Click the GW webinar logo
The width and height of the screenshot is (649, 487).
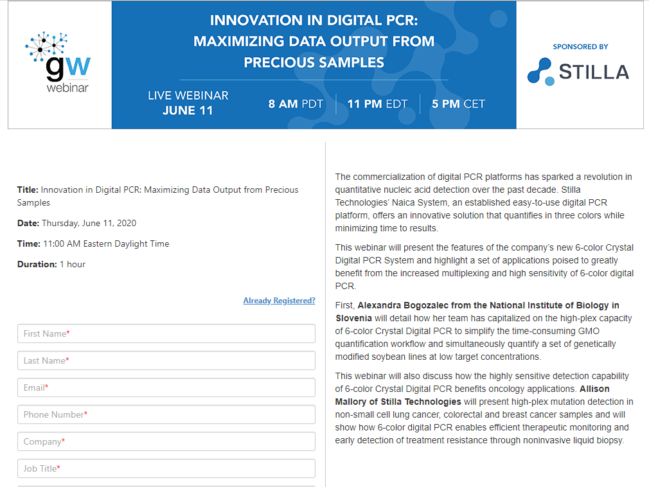pos(58,62)
